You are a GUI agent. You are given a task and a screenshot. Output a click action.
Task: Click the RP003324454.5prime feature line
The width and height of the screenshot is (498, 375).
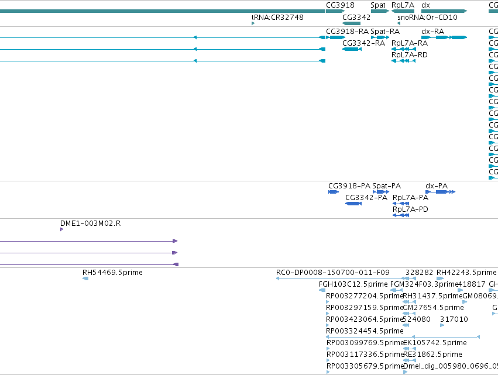click(403, 337)
